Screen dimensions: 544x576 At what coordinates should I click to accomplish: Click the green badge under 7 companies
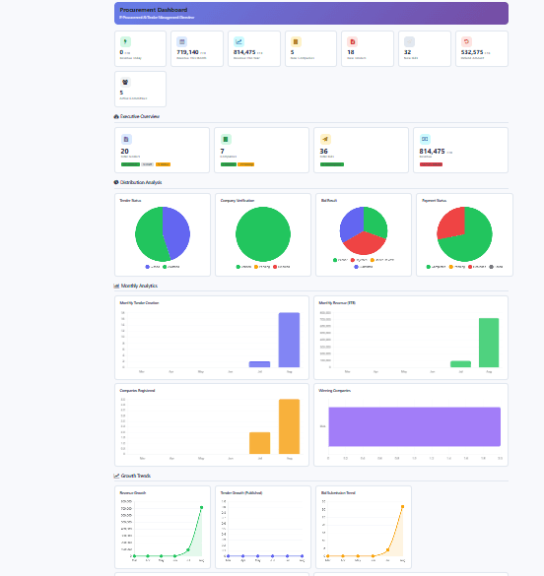click(229, 164)
